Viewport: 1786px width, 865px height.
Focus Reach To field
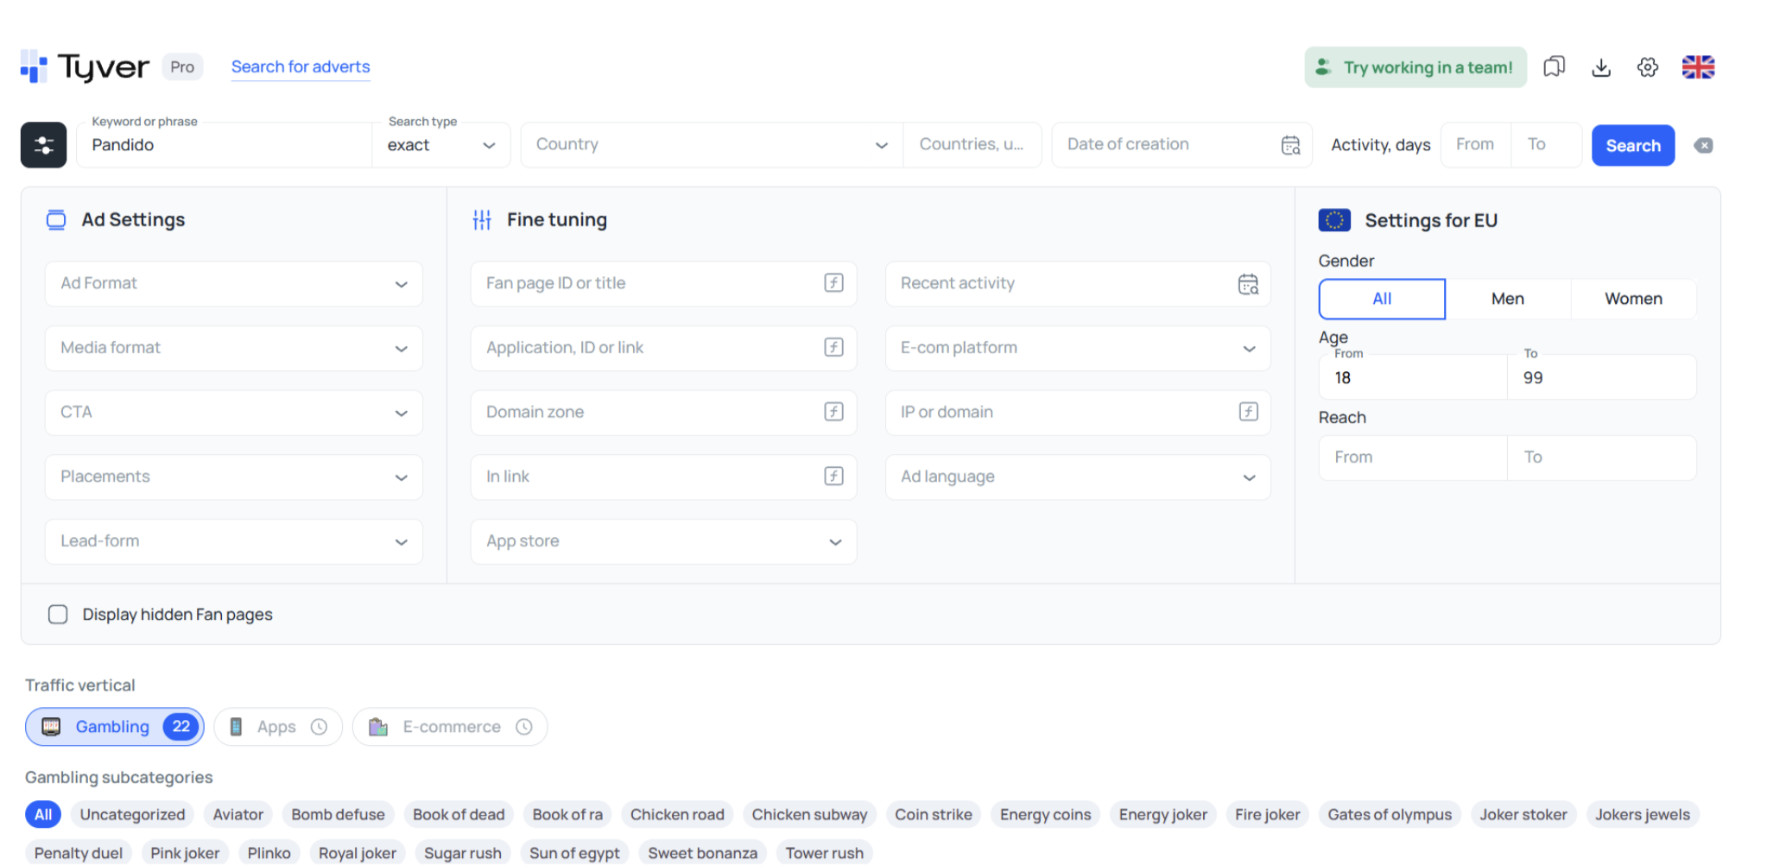coord(1602,458)
